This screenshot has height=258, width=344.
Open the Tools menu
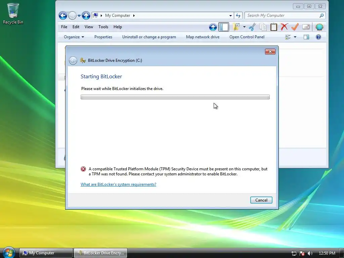pos(103,27)
